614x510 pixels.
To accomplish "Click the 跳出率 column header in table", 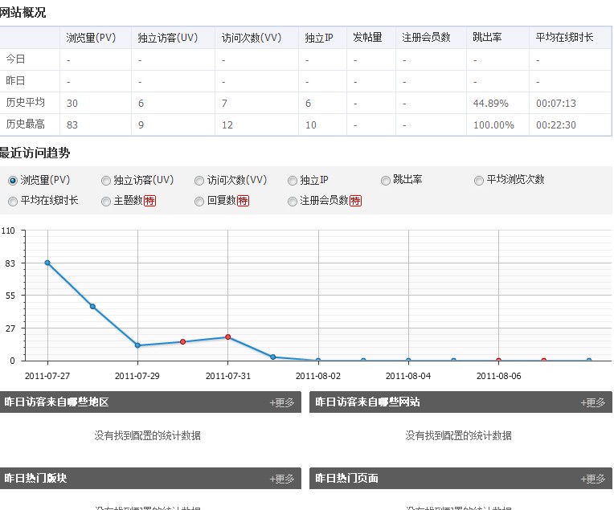I will tap(487, 37).
